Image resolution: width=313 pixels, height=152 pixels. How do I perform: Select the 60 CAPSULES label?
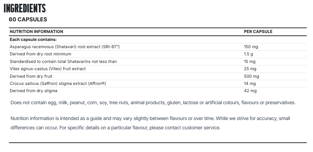coord(28,19)
